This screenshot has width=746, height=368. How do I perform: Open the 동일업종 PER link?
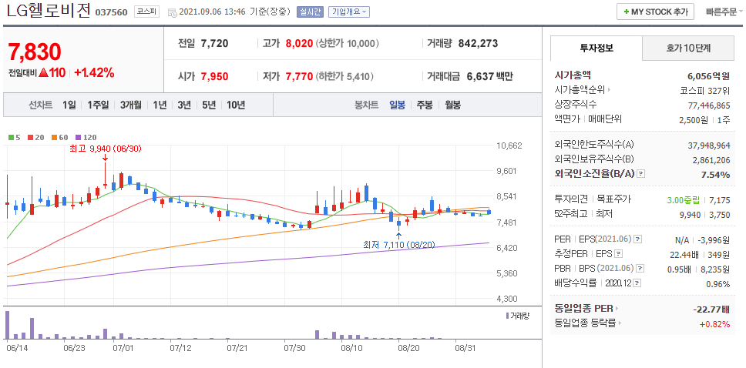tap(586, 309)
